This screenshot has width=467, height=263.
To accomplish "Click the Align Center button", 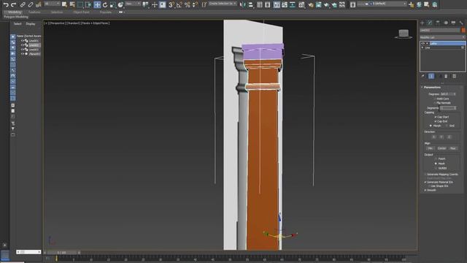I will coord(441,148).
